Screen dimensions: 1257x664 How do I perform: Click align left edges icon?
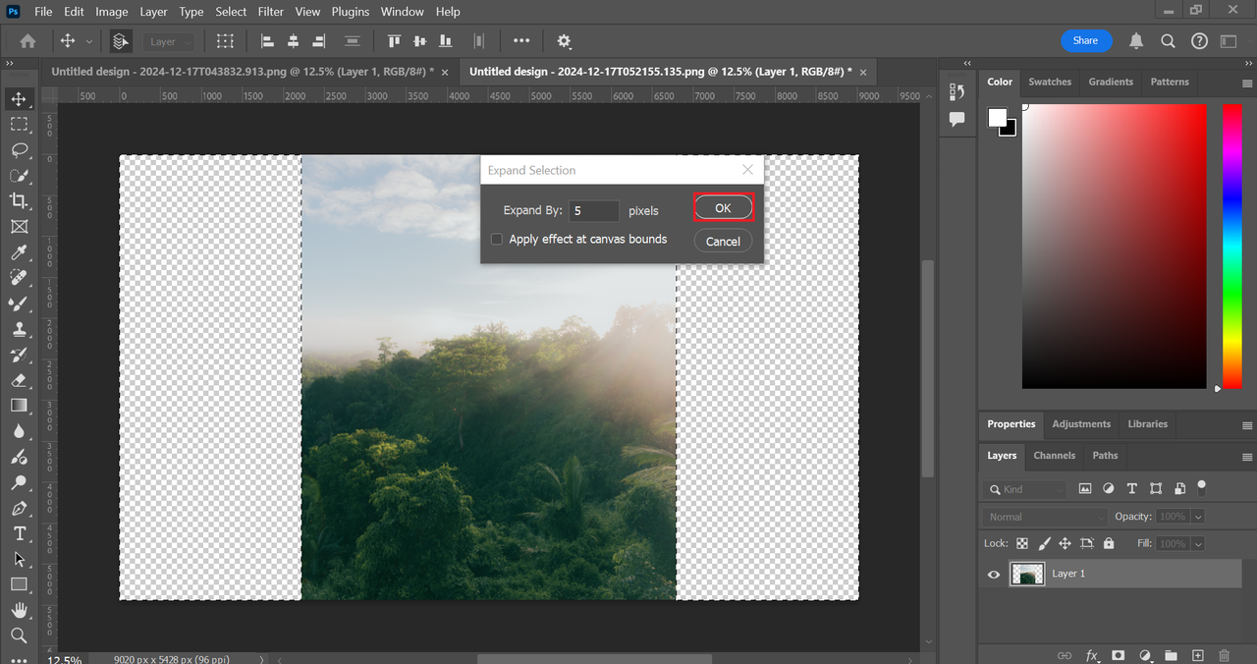click(266, 41)
